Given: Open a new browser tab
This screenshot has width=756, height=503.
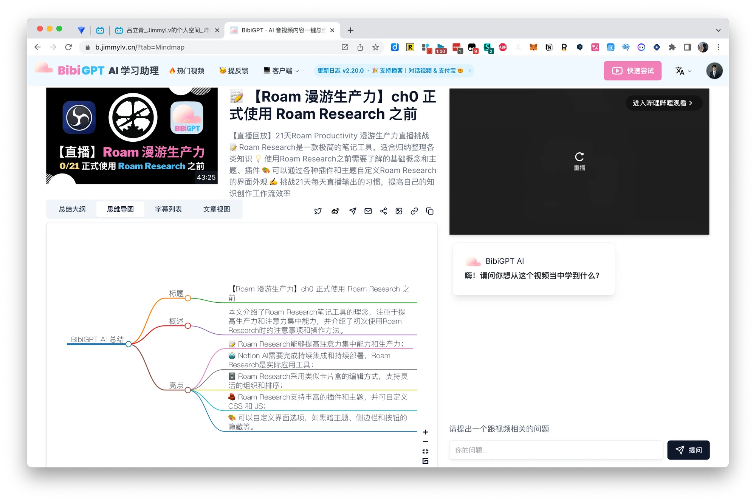Looking at the screenshot, I should (350, 30).
